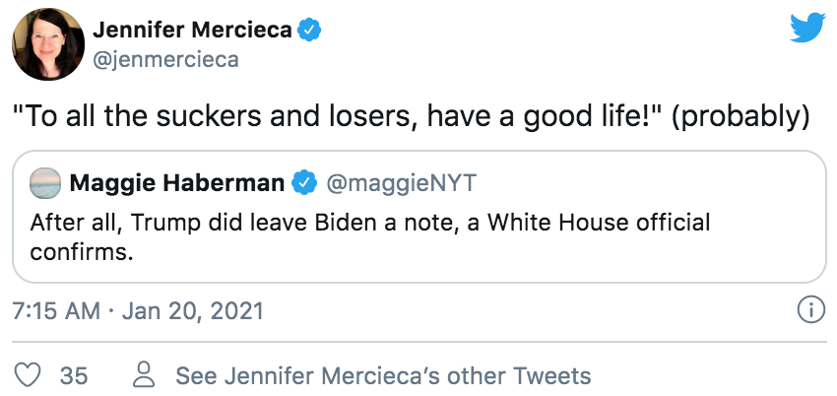Click Maggie Haberman's small avatar
837x396 pixels.
(x=44, y=183)
